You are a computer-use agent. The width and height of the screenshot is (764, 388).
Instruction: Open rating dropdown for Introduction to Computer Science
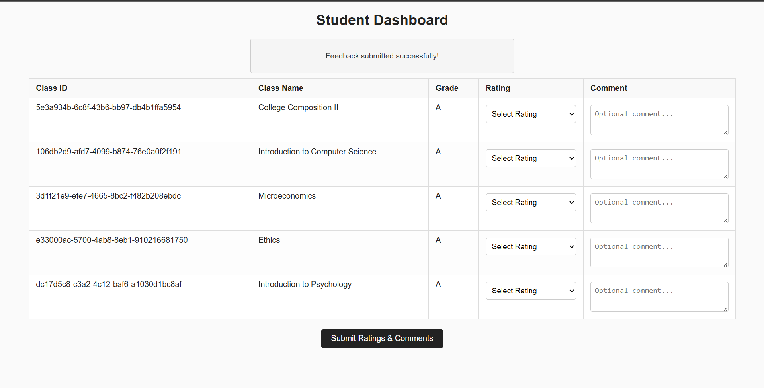[530, 158]
